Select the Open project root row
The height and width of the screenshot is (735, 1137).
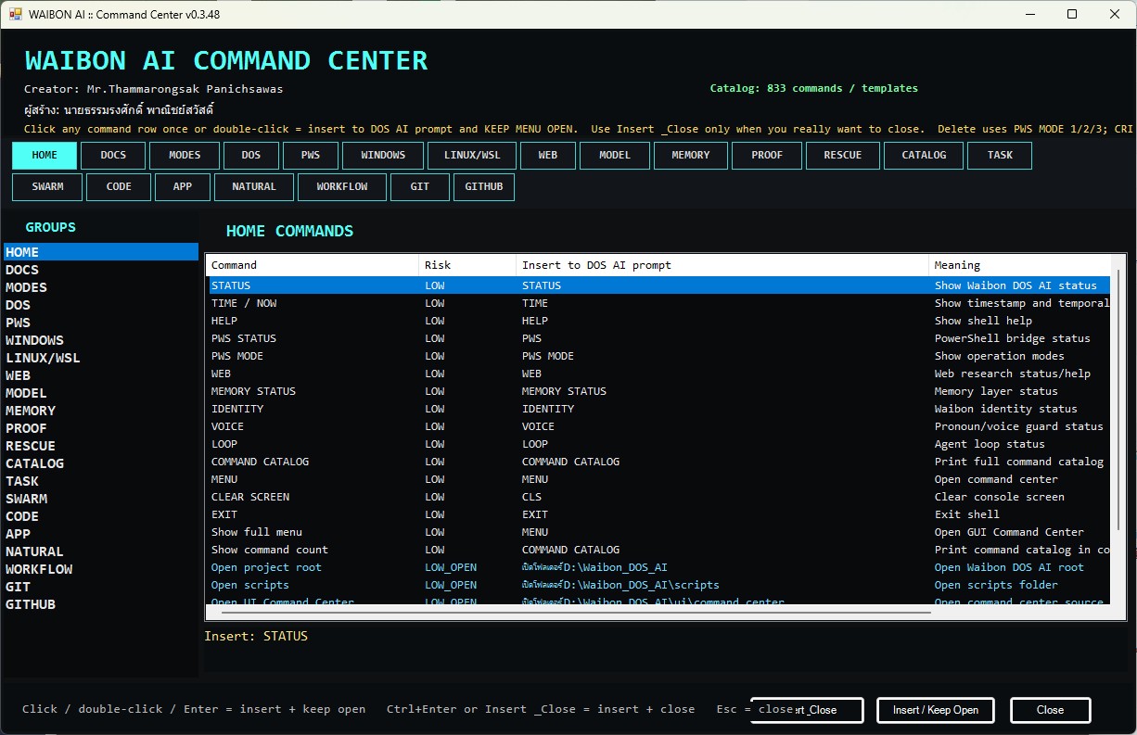658,567
